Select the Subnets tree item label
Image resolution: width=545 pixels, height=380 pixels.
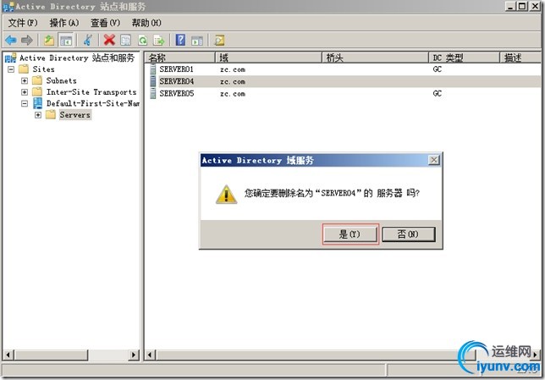coord(61,80)
